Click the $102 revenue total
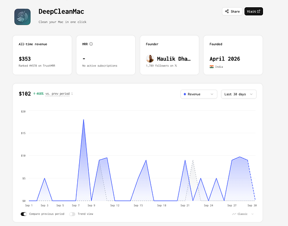Screen dimensions: 288x226 24,94
